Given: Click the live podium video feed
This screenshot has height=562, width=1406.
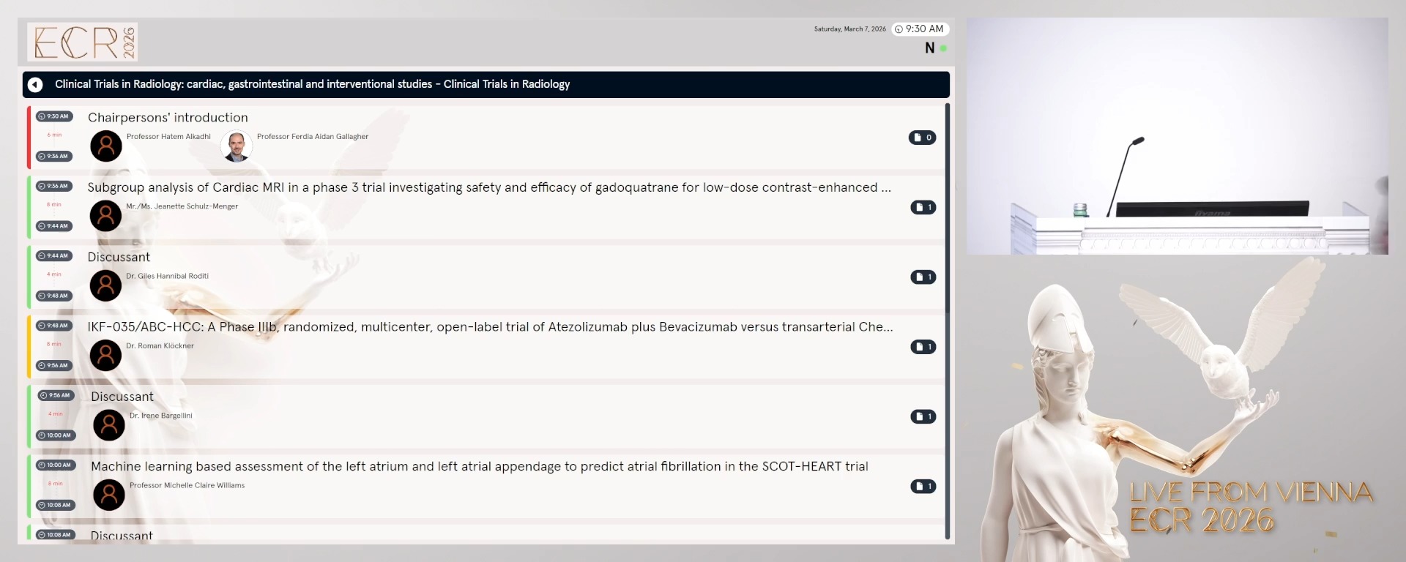Looking at the screenshot, I should tap(1177, 136).
